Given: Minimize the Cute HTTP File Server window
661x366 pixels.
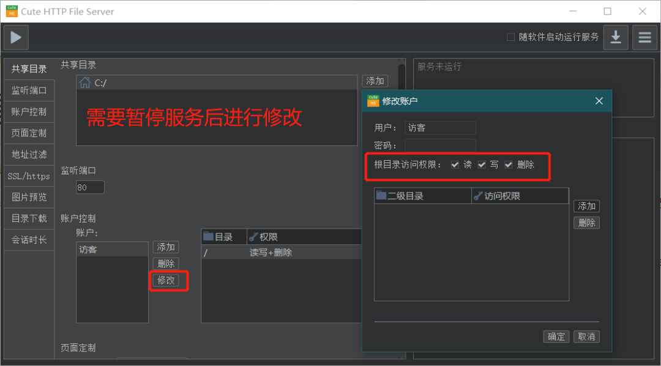Looking at the screenshot, I should [x=573, y=12].
